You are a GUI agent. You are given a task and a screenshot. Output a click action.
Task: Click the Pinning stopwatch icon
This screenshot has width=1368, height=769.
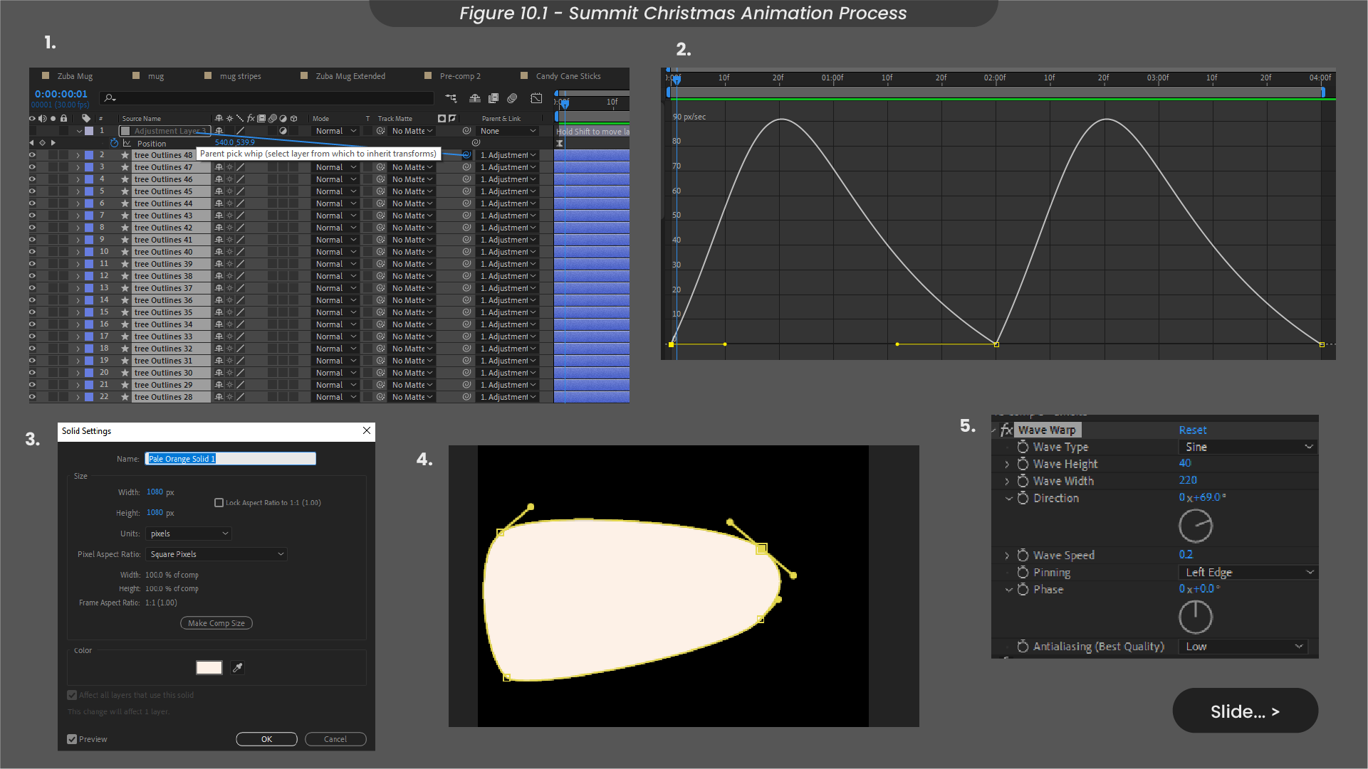pos(1023,572)
